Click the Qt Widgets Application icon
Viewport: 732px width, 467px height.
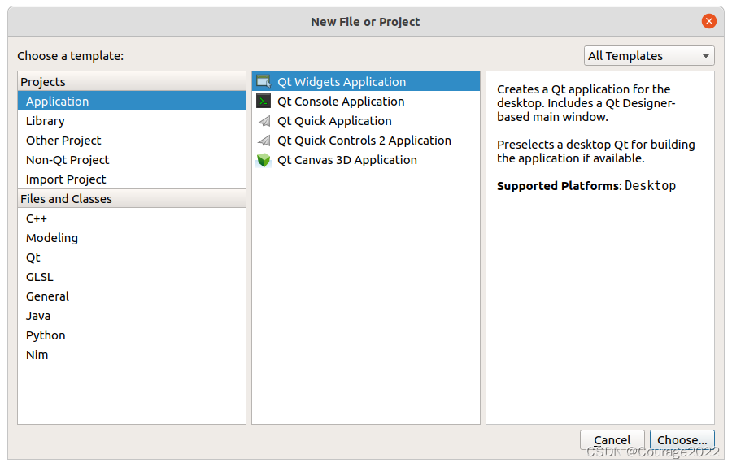[x=264, y=81]
